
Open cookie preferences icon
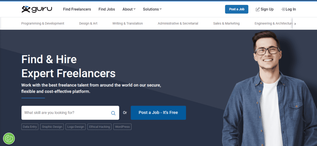pyautogui.click(x=9, y=138)
